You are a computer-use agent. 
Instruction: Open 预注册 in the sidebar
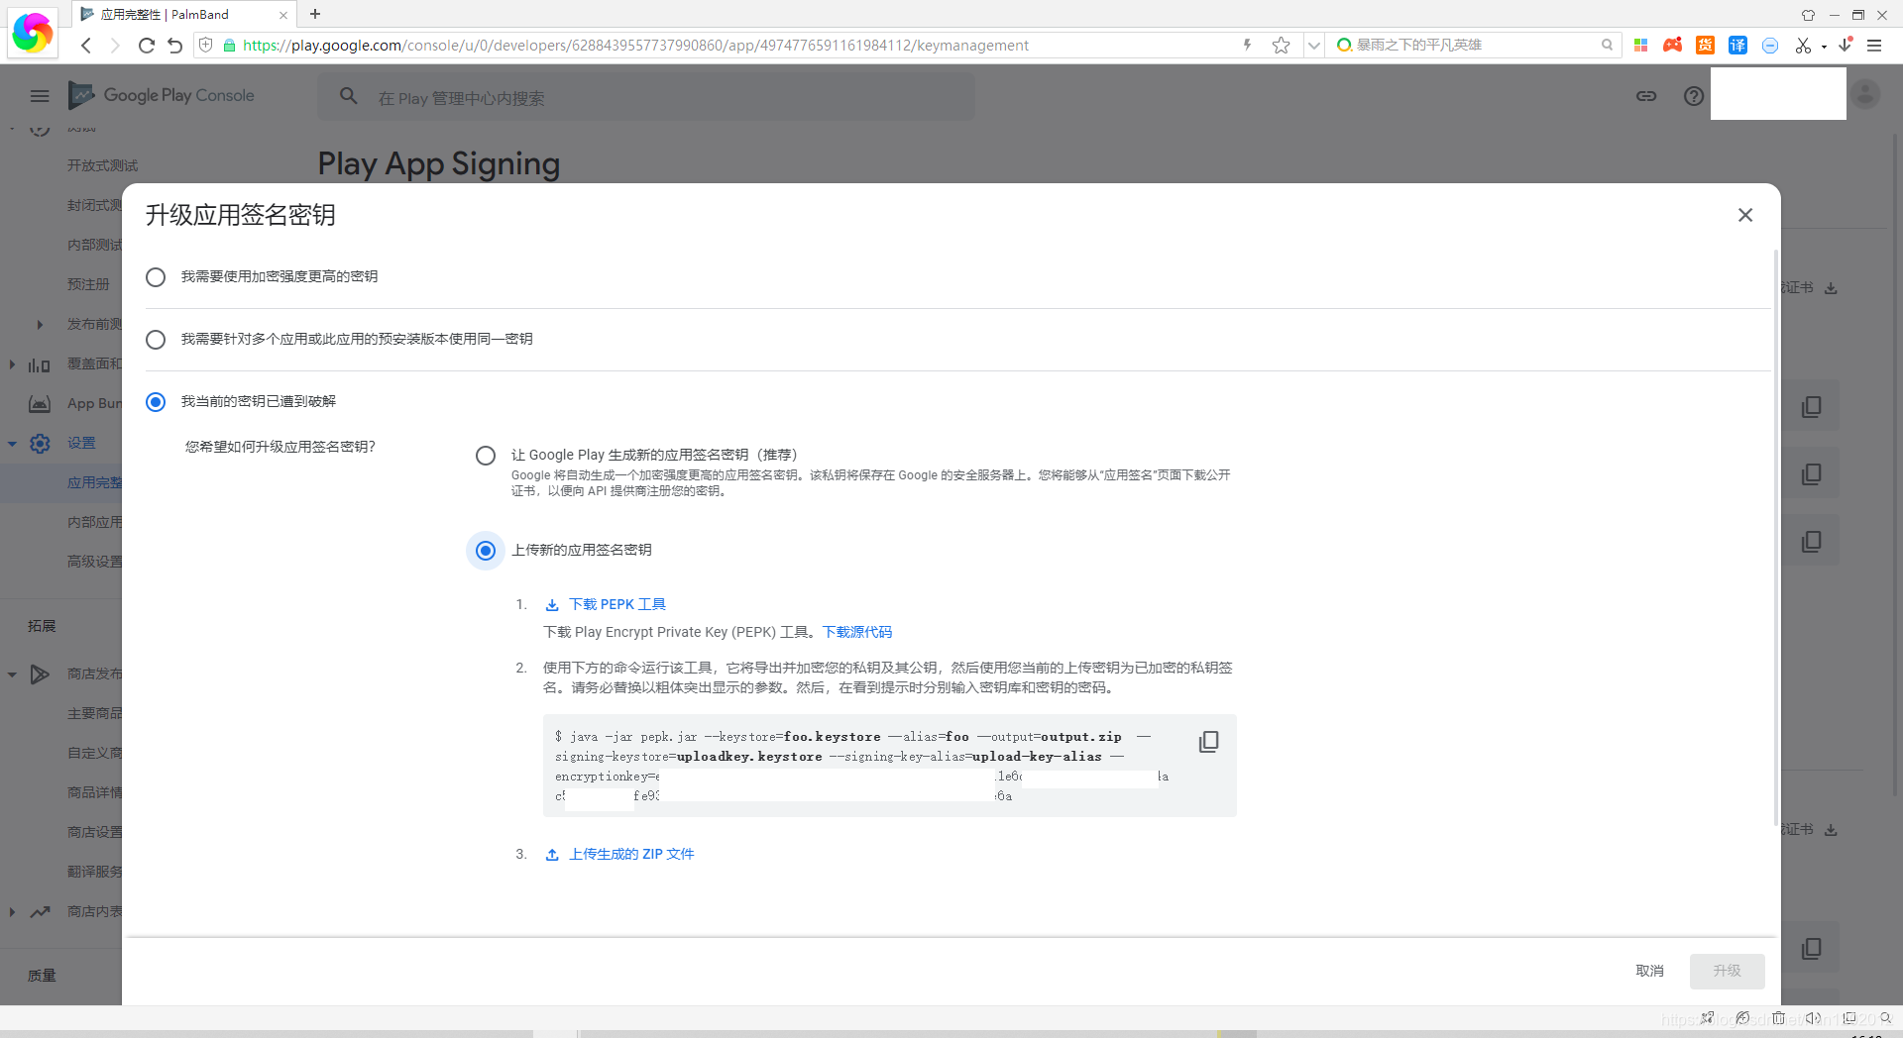[x=89, y=284]
